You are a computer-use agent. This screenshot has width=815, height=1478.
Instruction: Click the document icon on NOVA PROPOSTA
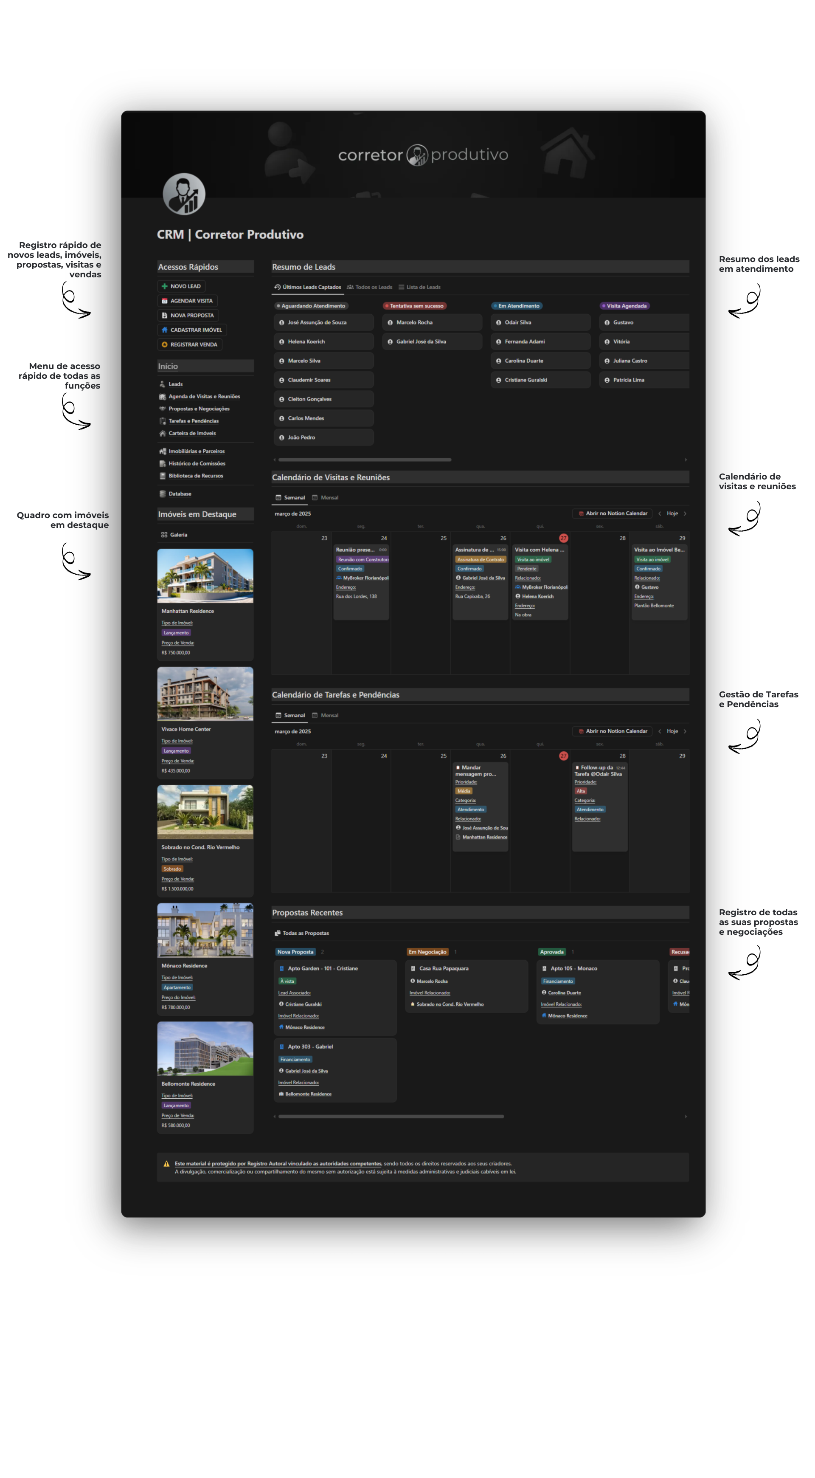[165, 316]
